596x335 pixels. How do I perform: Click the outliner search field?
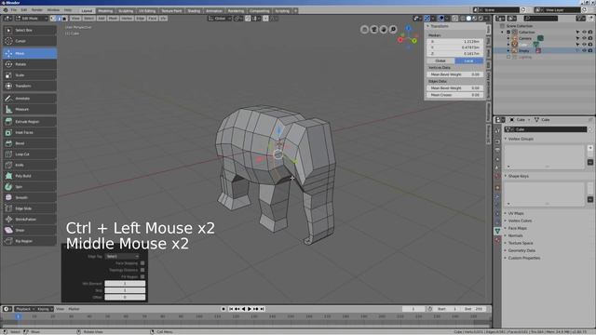tap(540, 19)
